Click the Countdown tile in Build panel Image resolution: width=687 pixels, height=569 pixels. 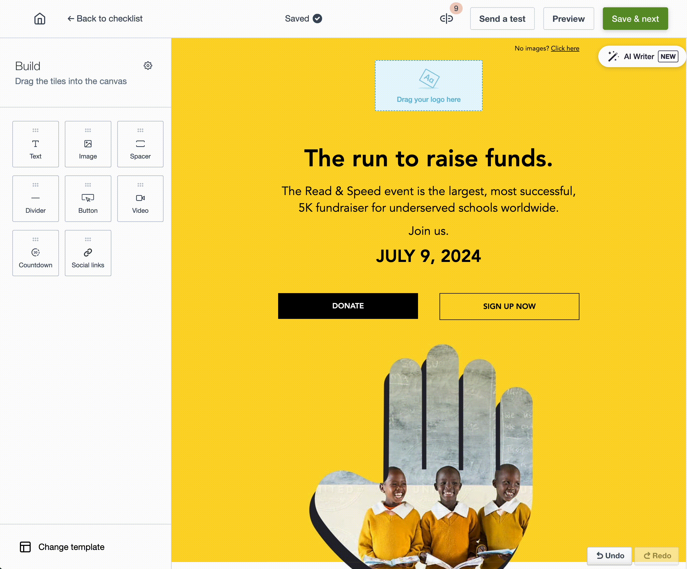(x=36, y=253)
